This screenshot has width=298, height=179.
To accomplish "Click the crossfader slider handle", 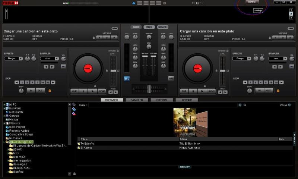I will click(149, 89).
